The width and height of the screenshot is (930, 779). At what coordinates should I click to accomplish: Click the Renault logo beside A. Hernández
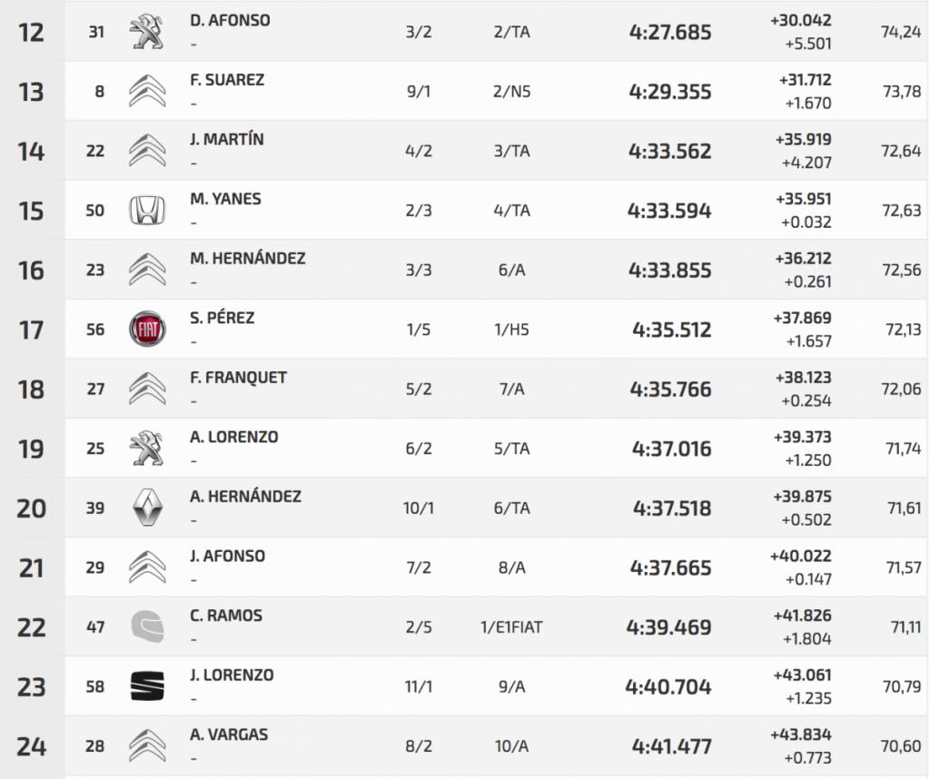point(145,508)
